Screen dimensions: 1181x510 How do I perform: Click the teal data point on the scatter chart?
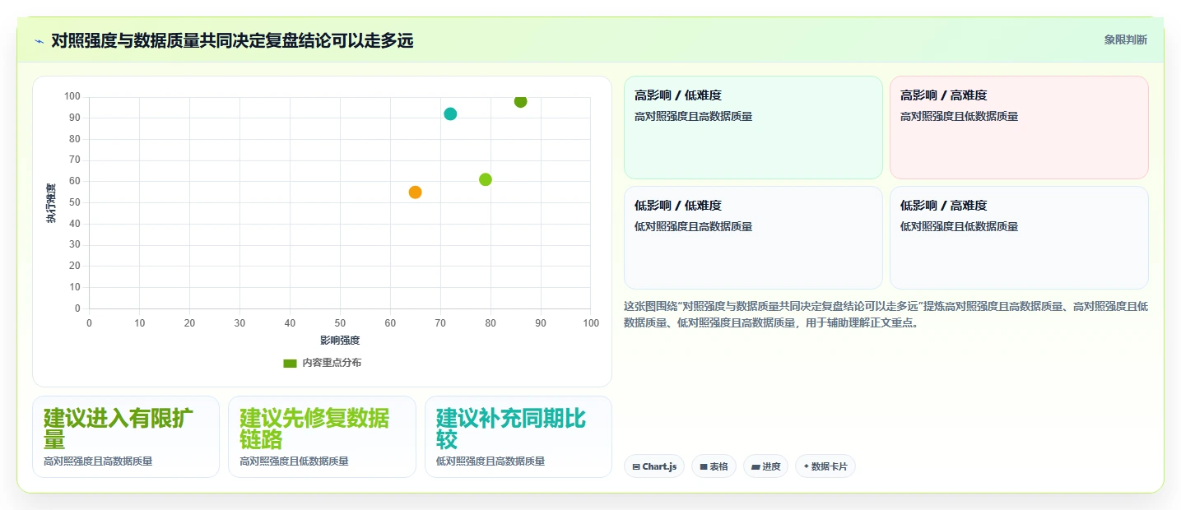click(450, 114)
